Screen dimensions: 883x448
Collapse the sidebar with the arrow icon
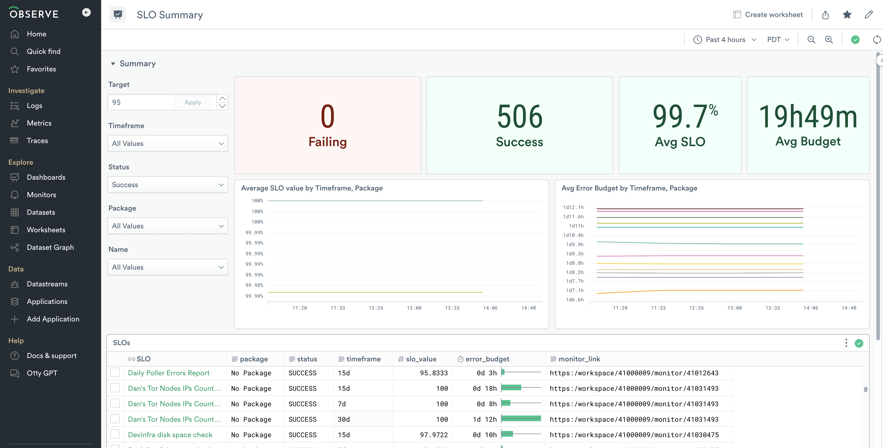tap(86, 13)
